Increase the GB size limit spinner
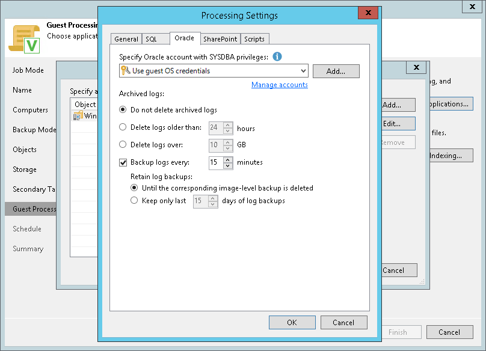The image size is (486, 351). pyautogui.click(x=228, y=142)
